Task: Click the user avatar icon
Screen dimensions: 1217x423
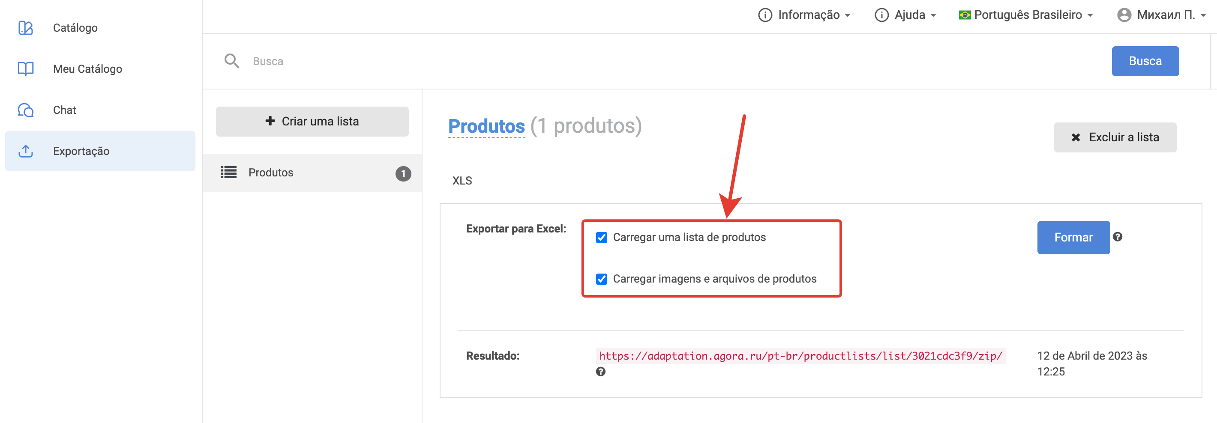Action: (x=1124, y=15)
